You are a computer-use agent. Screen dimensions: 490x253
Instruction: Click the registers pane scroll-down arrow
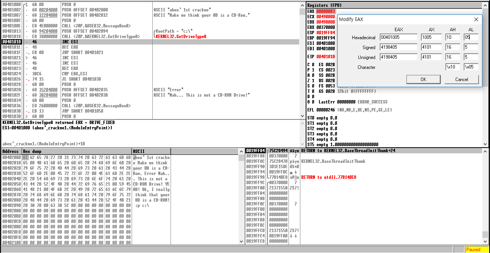[485, 144]
